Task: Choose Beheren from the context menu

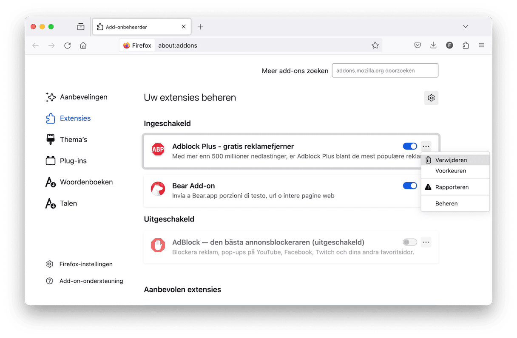Action: tap(455, 204)
